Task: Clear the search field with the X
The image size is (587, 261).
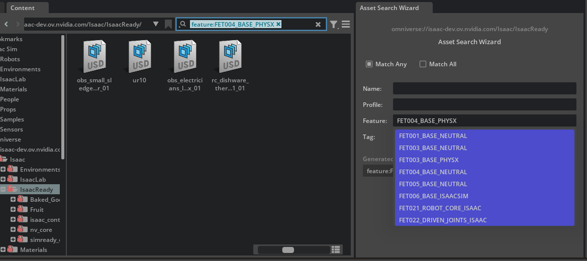Action: tap(318, 24)
